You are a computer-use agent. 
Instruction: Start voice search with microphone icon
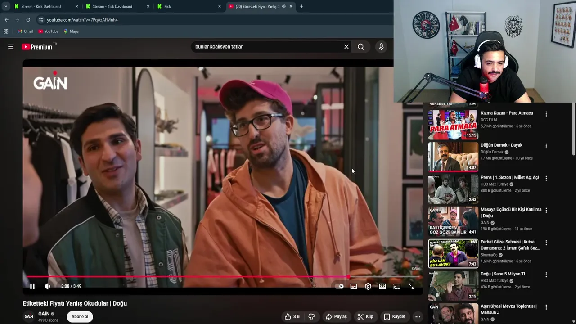[381, 47]
